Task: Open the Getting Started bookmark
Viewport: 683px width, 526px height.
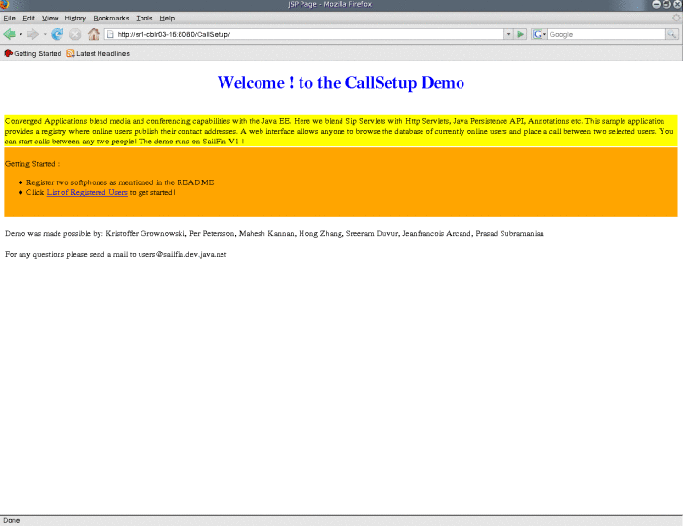Action: [x=33, y=53]
